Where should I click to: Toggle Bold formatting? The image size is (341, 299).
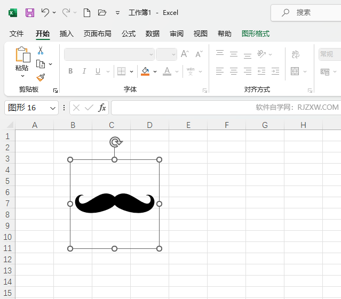tap(70, 71)
